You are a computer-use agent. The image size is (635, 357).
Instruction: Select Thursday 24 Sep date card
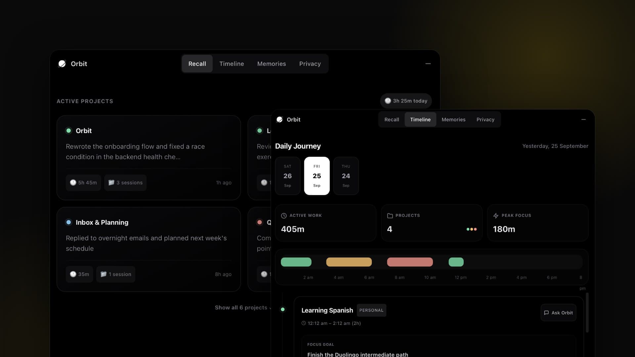pos(346,176)
